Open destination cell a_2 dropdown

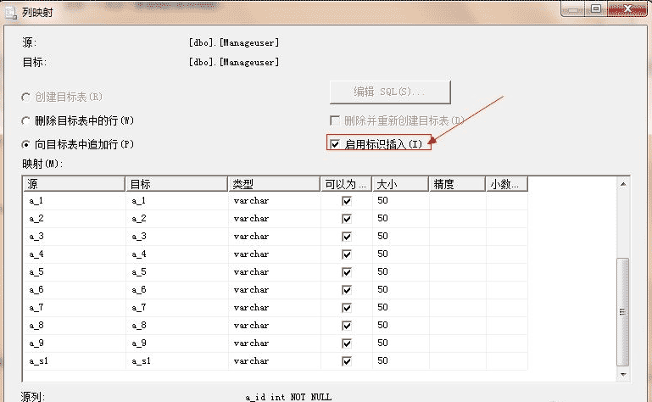click(176, 219)
